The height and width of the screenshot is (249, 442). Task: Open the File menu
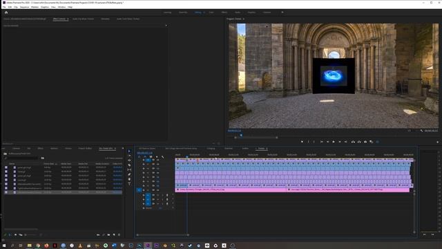point(4,7)
